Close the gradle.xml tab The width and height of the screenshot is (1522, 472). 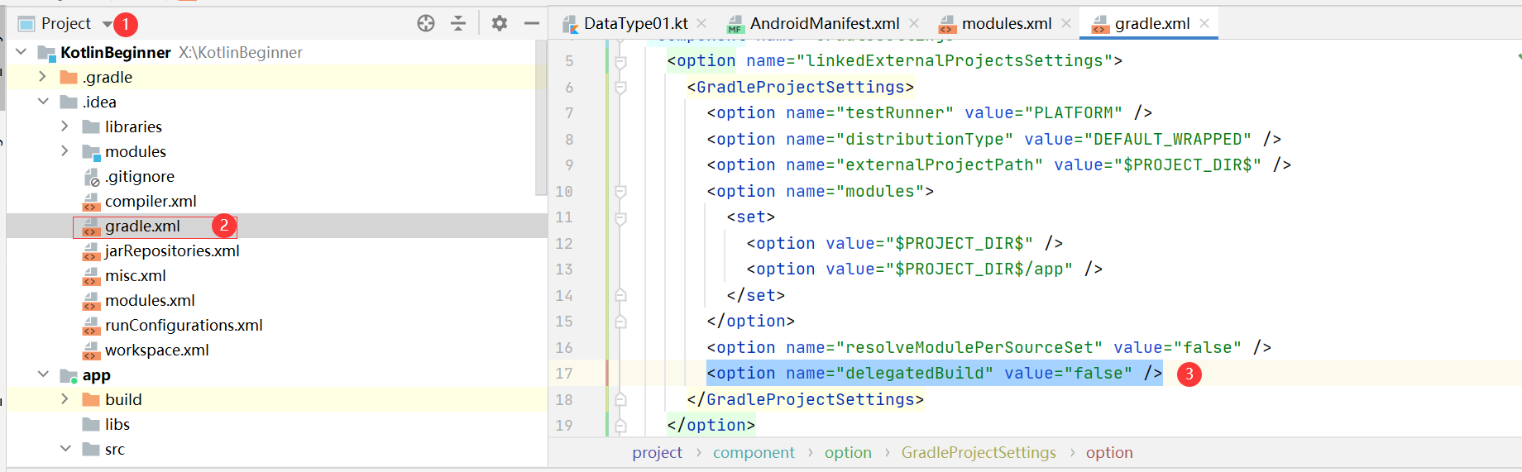point(1204,23)
